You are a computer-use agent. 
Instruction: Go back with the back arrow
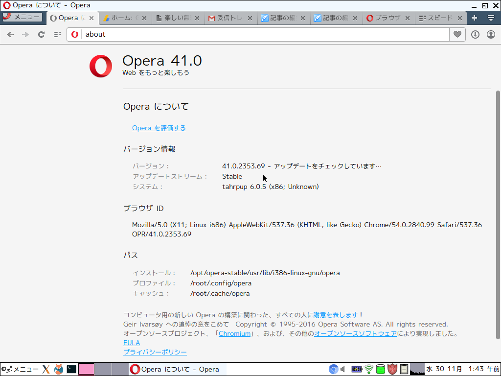coord(10,35)
